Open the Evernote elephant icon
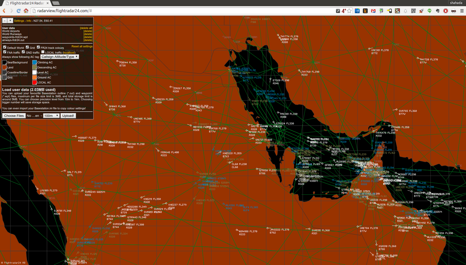 [x=437, y=11]
